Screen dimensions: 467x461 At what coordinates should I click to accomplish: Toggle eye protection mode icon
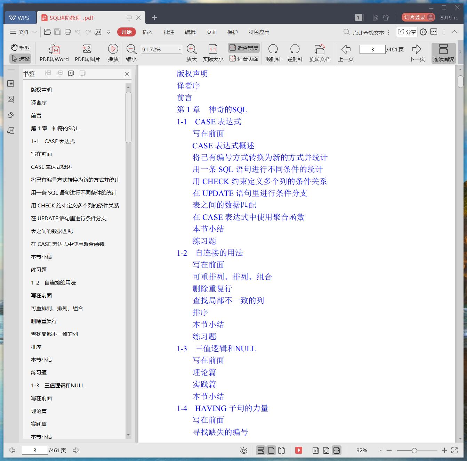point(244,451)
